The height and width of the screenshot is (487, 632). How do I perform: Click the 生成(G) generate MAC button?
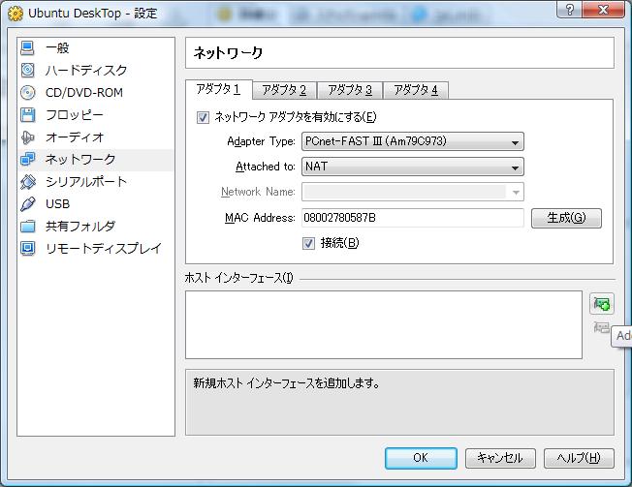pyautogui.click(x=566, y=218)
